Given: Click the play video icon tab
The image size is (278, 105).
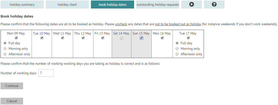Looking at the screenshot, I should (191, 4).
